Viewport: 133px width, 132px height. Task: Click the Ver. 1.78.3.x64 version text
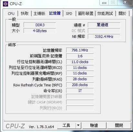[41, 127]
